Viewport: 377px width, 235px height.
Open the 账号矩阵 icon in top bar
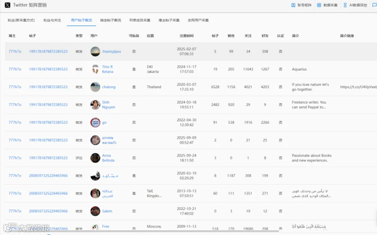tap(293, 5)
